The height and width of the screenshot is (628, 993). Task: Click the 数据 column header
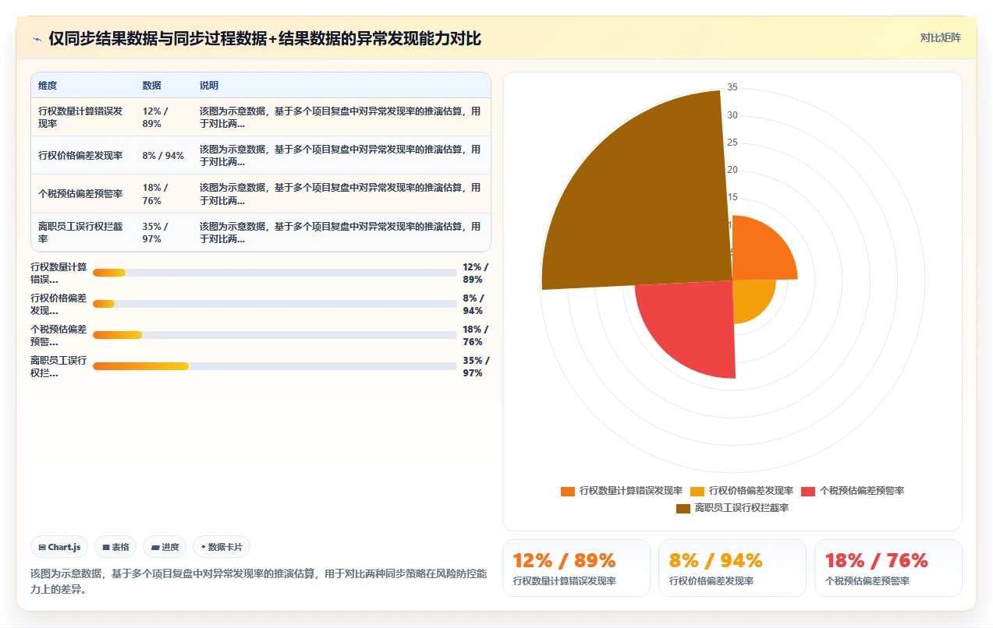[151, 86]
